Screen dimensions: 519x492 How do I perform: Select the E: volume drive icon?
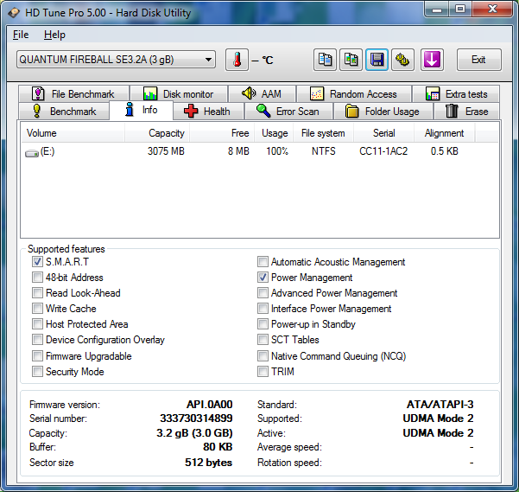tap(32, 152)
